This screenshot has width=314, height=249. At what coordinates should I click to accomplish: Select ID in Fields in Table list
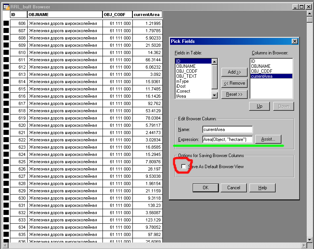(193, 61)
